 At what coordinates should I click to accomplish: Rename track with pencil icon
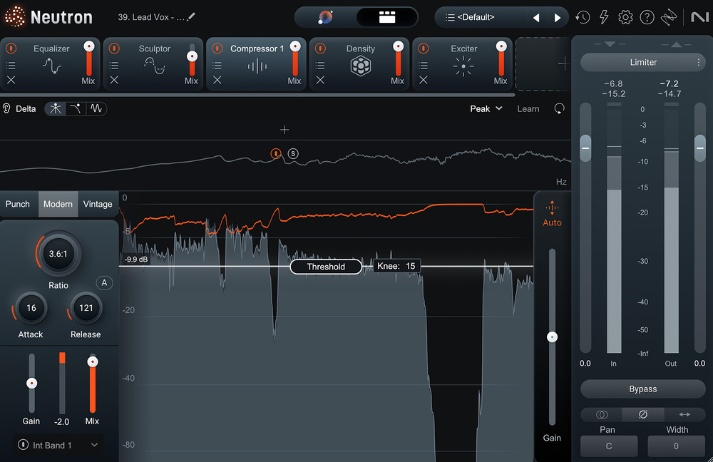[x=191, y=17]
